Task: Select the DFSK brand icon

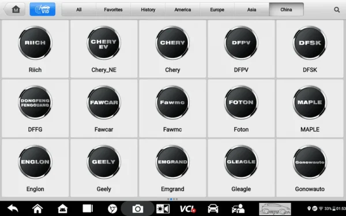Action: [x=310, y=43]
